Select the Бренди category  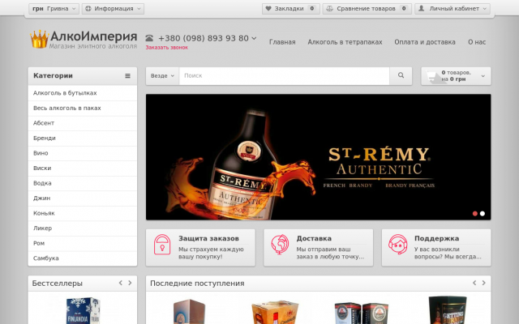(83, 139)
